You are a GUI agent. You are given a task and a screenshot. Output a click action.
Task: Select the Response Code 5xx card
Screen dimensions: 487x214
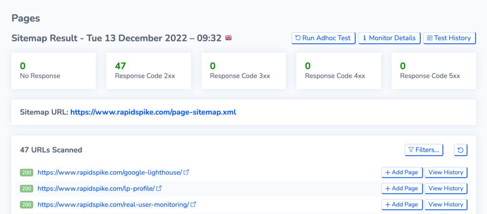tap(434, 71)
